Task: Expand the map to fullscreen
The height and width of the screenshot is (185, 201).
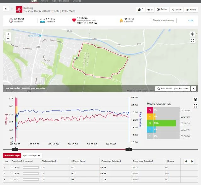Action: 192,41
